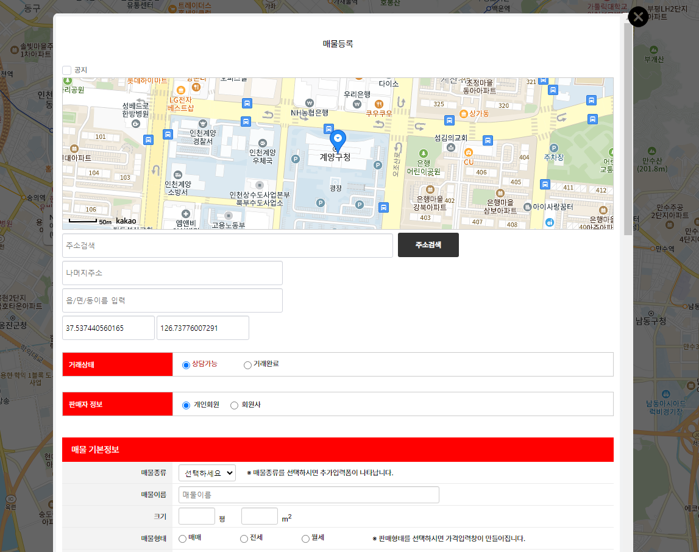Select 전세 as the 매물형태

coord(244,539)
